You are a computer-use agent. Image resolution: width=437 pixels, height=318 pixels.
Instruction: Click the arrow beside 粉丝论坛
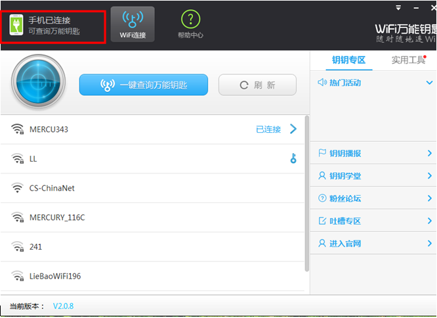430,198
